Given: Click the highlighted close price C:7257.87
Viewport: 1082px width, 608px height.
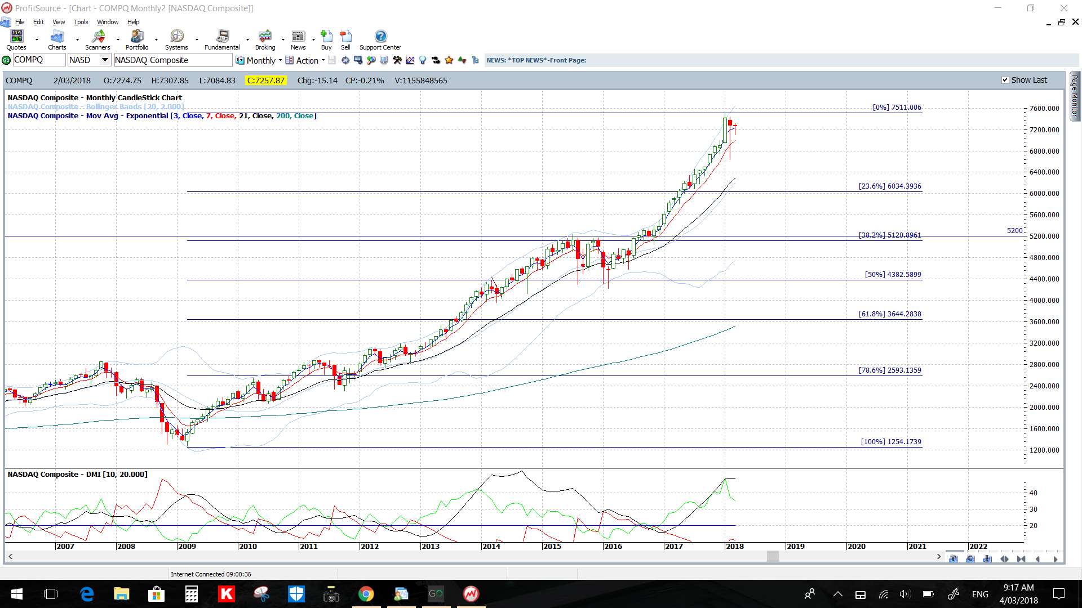Looking at the screenshot, I should (266, 81).
